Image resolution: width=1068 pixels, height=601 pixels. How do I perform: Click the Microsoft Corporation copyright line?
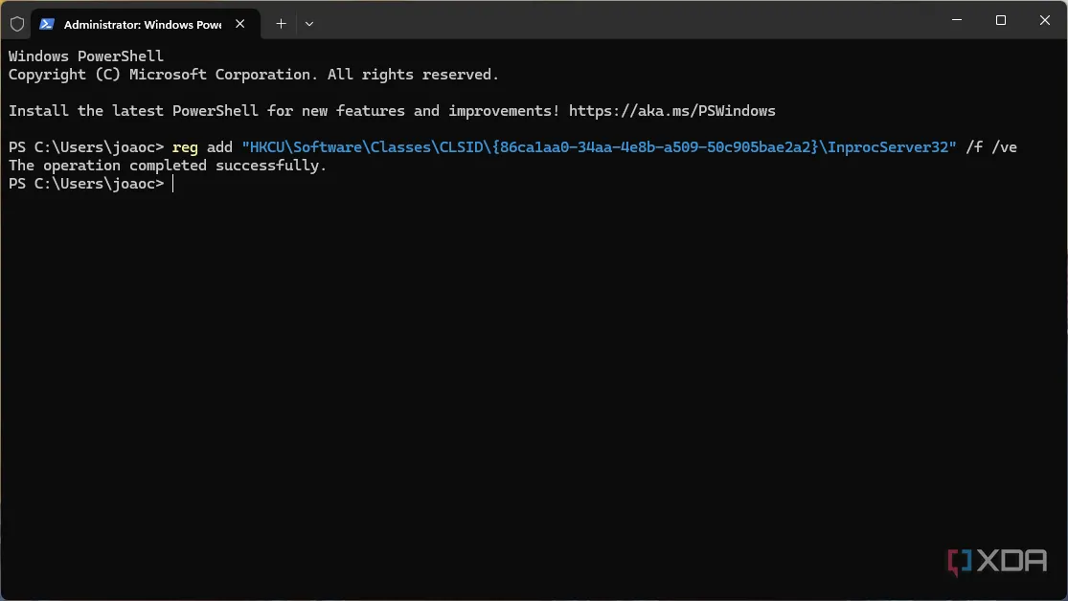[x=254, y=75]
